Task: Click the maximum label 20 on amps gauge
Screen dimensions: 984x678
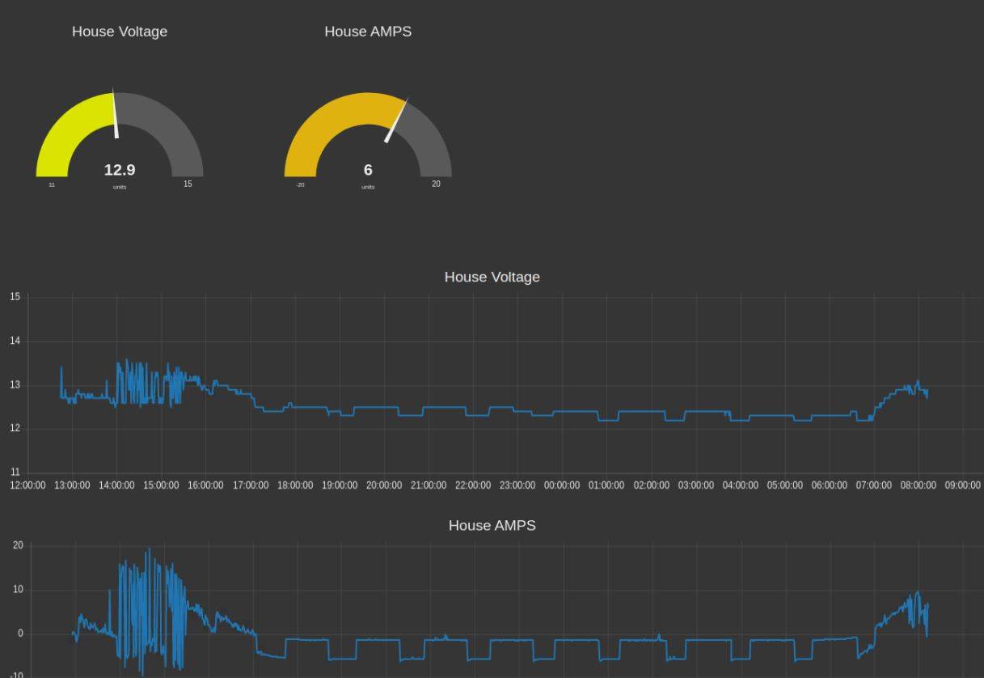Action: 436,184
